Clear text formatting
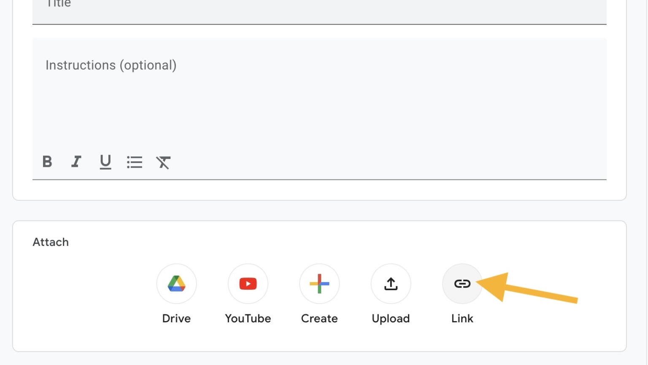Image resolution: width=648 pixels, height=365 pixels. tap(164, 162)
